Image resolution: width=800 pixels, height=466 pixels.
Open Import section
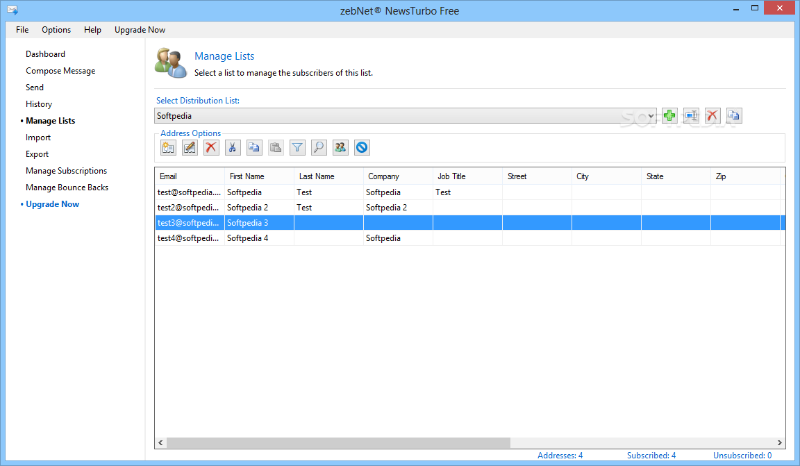pyautogui.click(x=38, y=138)
